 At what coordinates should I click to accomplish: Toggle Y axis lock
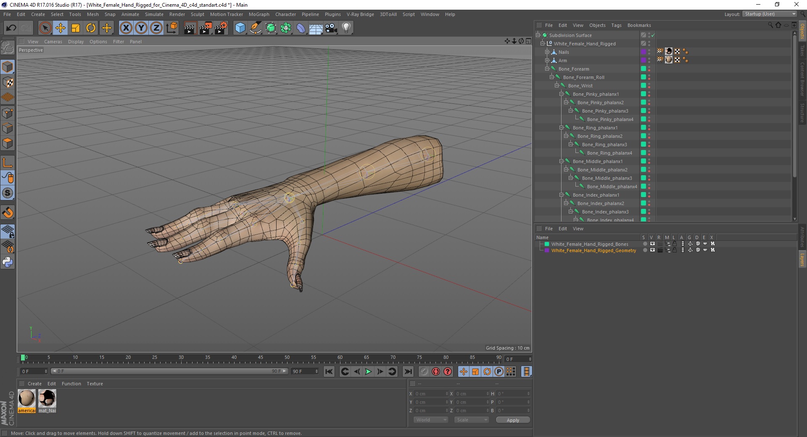tap(141, 28)
